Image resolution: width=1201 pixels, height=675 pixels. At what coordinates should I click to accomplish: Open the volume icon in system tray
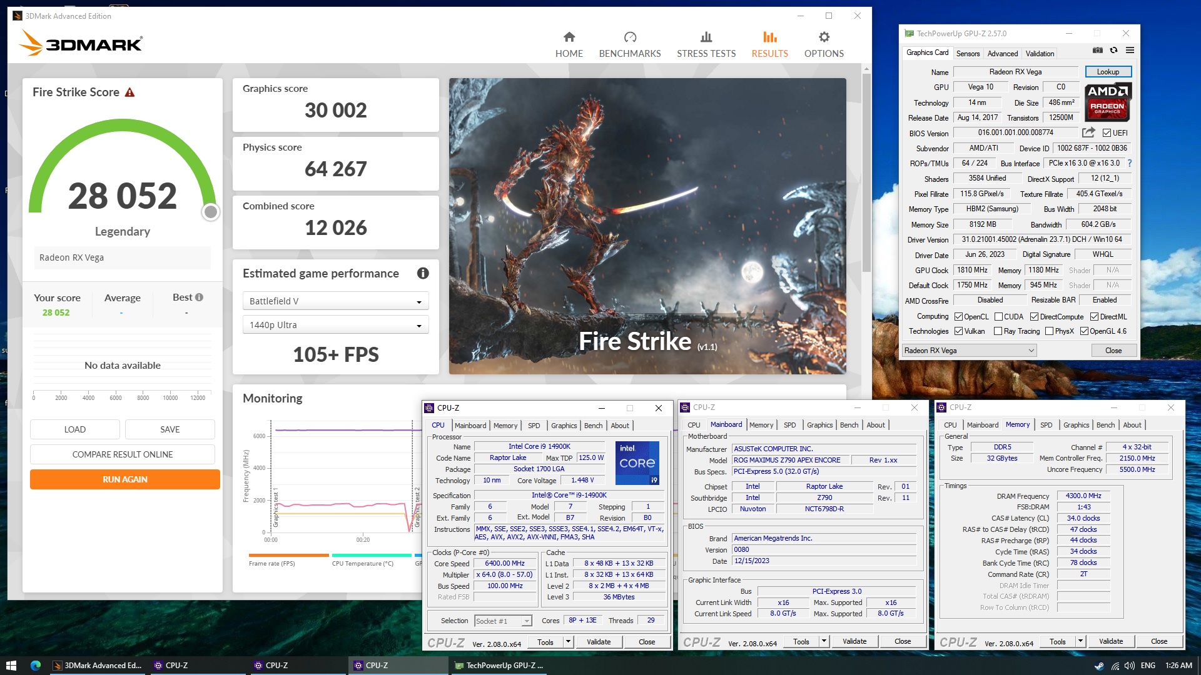1129,666
